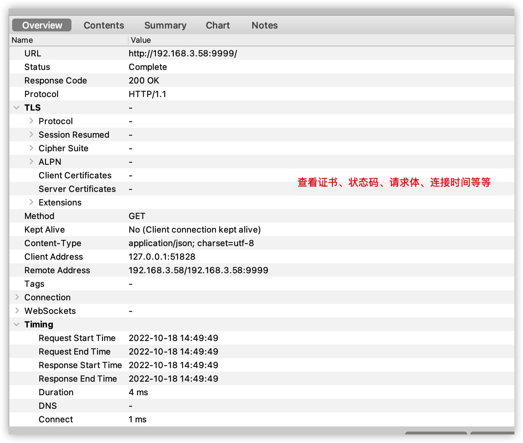Click the Complete status value

[148, 67]
